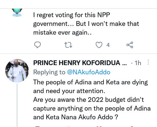Open the PRINCE HENRY KOFORIDUA display name
This screenshot has width=157, height=127.
77,63
